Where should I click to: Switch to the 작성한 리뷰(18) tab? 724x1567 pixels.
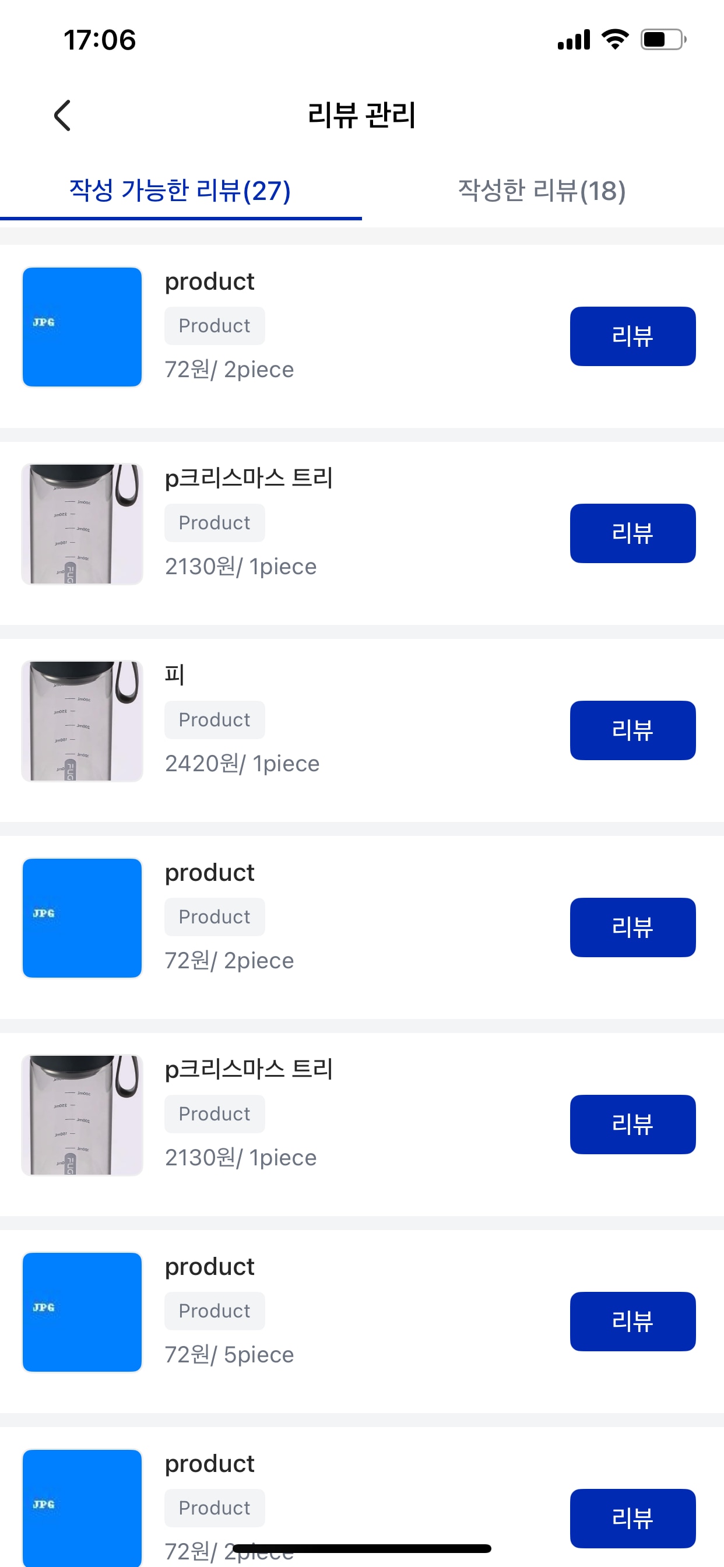(542, 191)
